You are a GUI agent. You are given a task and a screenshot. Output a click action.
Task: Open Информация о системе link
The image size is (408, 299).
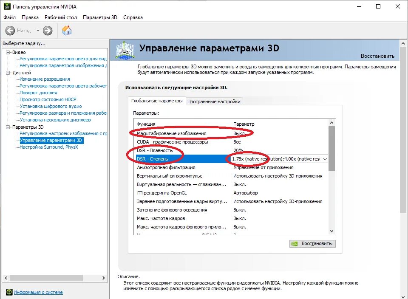pos(38,292)
